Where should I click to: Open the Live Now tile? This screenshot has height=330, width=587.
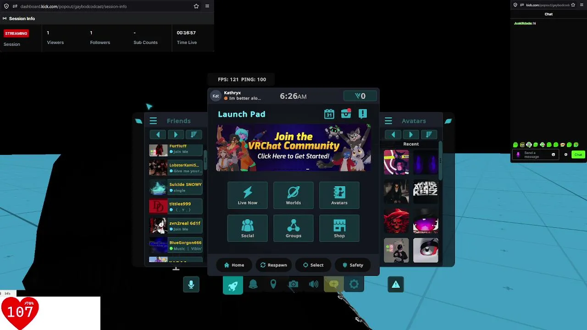[247, 195]
